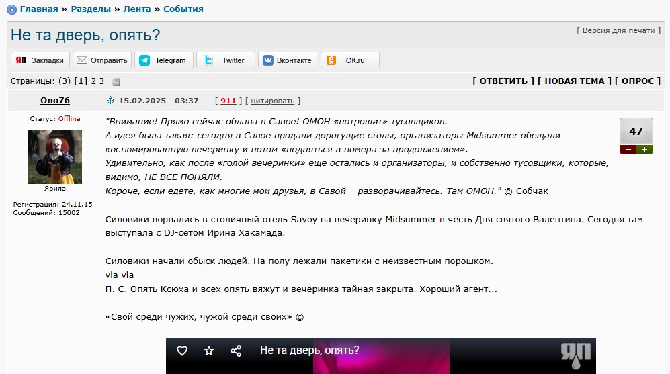This screenshot has height=374, width=670.
Task: Click the anchor post permalink icon
Action: click(110, 100)
